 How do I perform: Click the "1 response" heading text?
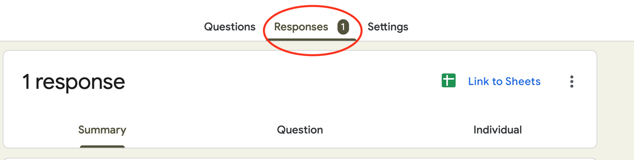[x=74, y=82]
